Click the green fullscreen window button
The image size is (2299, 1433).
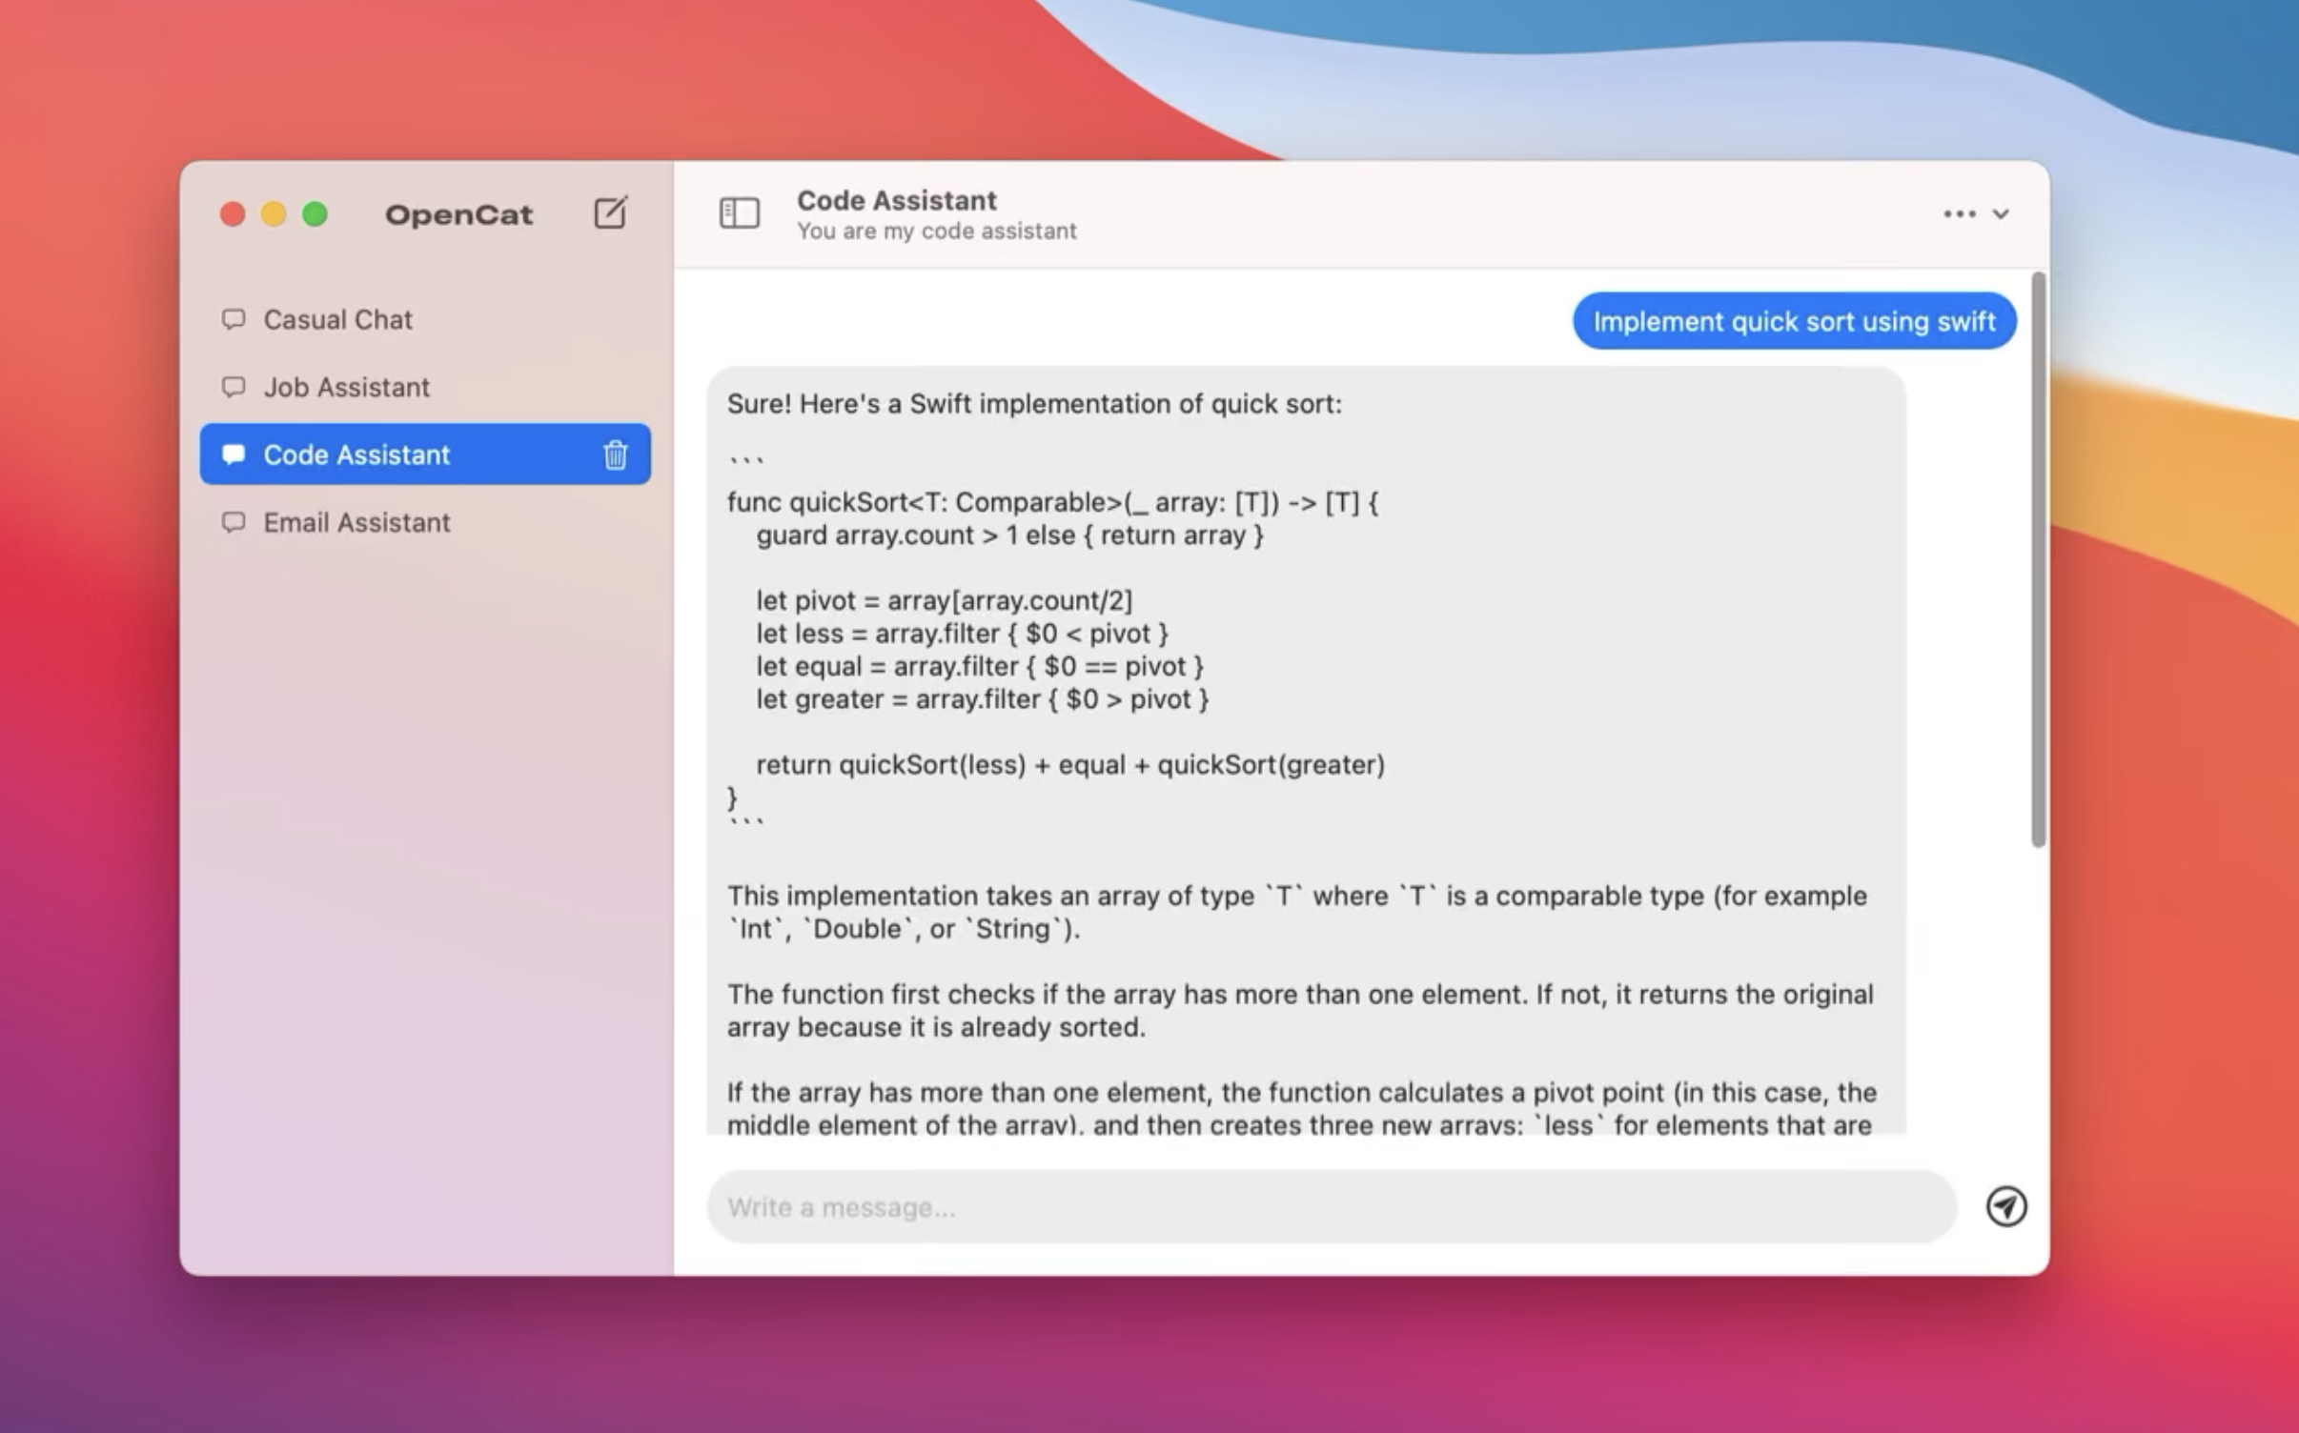coord(315,214)
